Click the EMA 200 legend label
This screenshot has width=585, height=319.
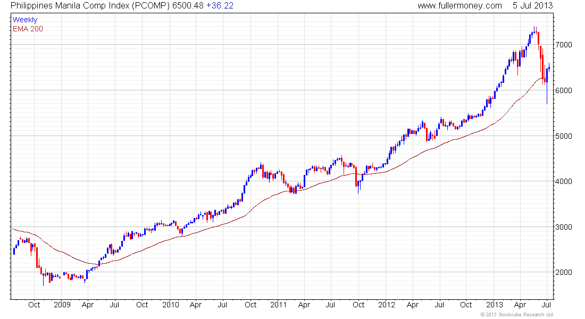coord(28,29)
